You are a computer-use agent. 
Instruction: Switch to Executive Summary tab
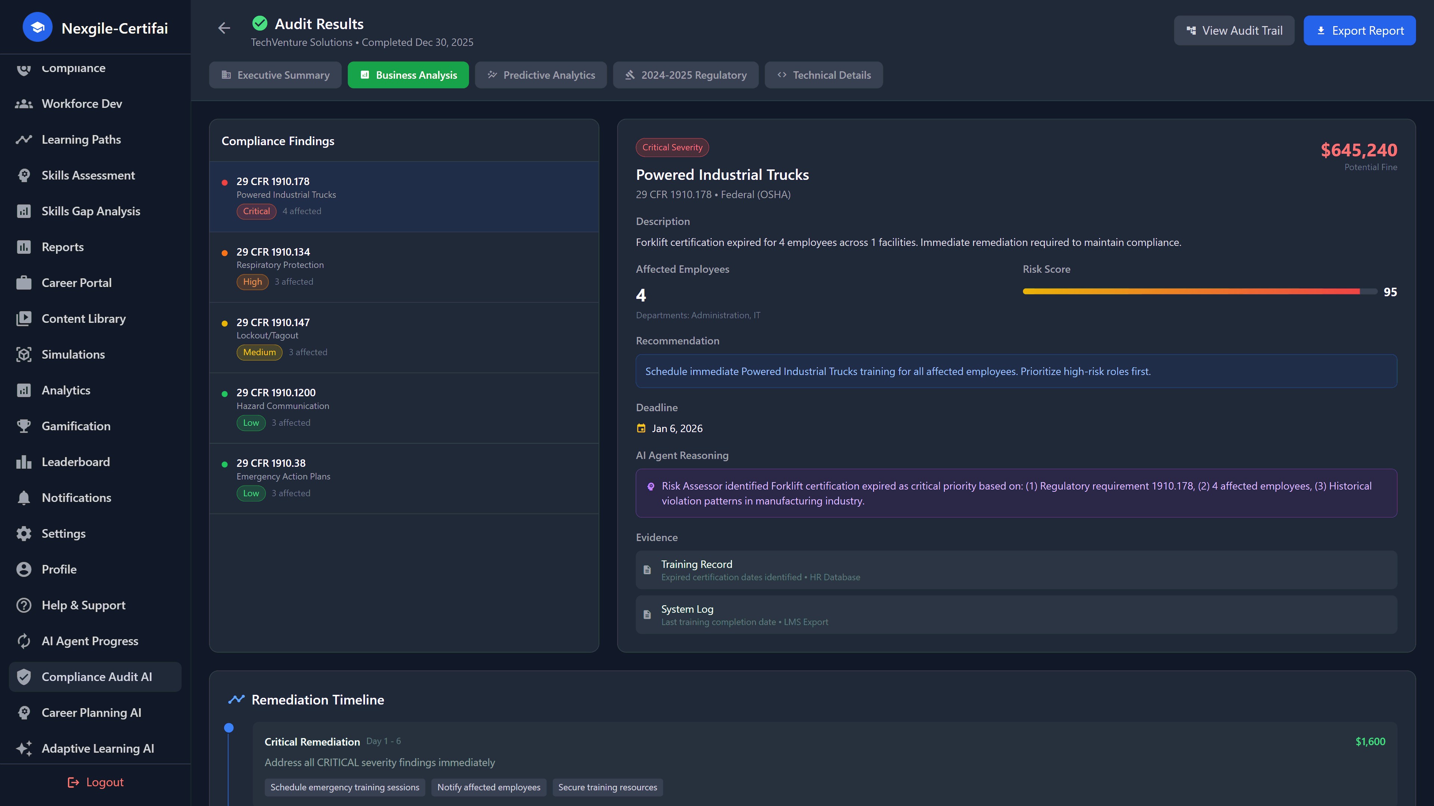(275, 75)
